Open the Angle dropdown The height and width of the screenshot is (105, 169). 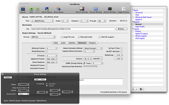(x=65, y=21)
